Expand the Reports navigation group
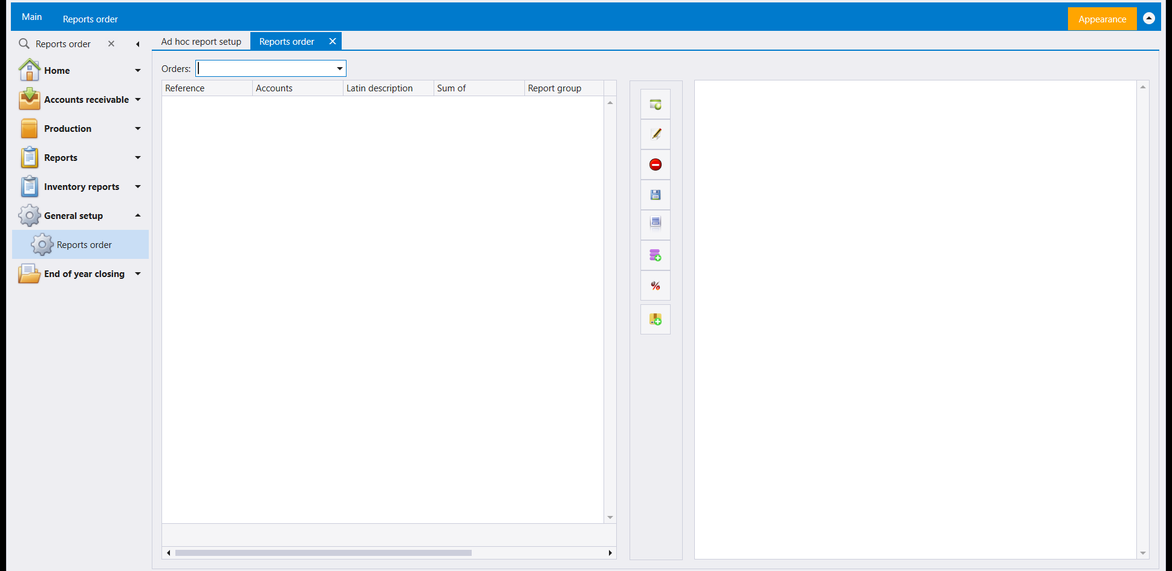The height and width of the screenshot is (571, 1172). [x=138, y=158]
